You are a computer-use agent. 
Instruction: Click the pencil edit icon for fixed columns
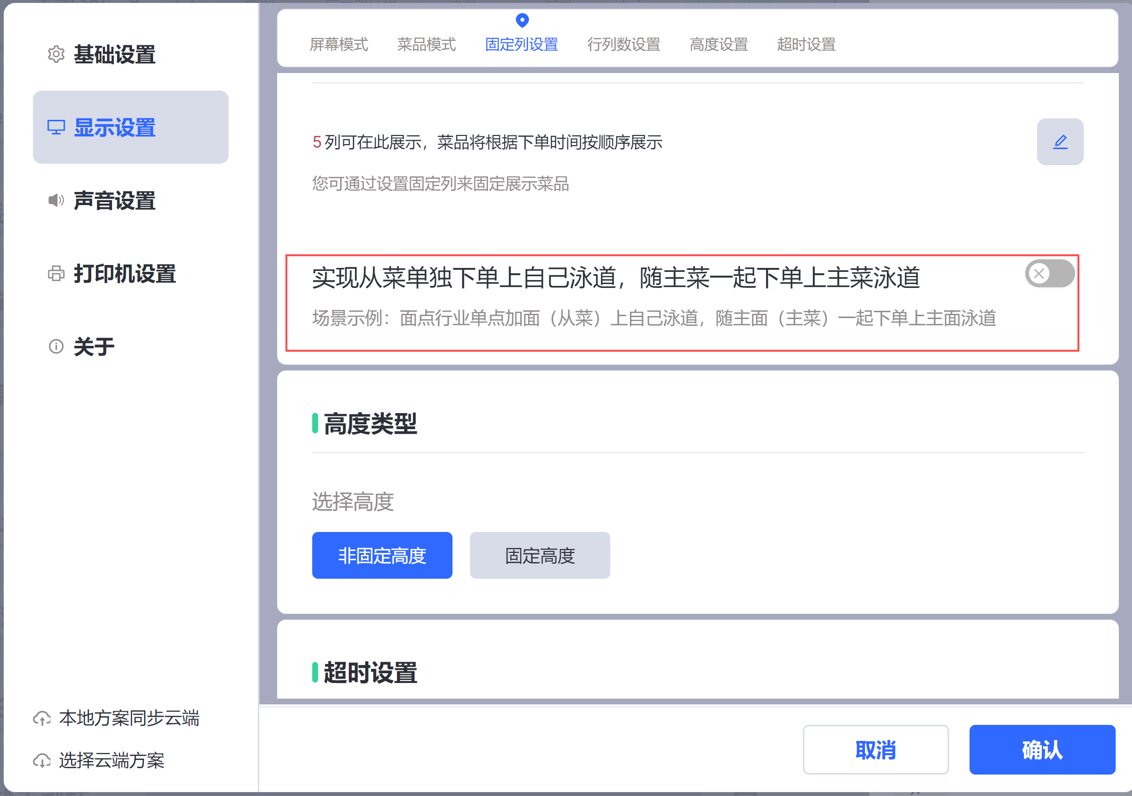click(1059, 142)
